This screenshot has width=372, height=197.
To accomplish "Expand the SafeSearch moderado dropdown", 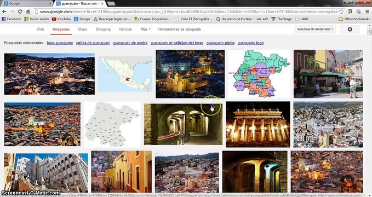I will (315, 29).
